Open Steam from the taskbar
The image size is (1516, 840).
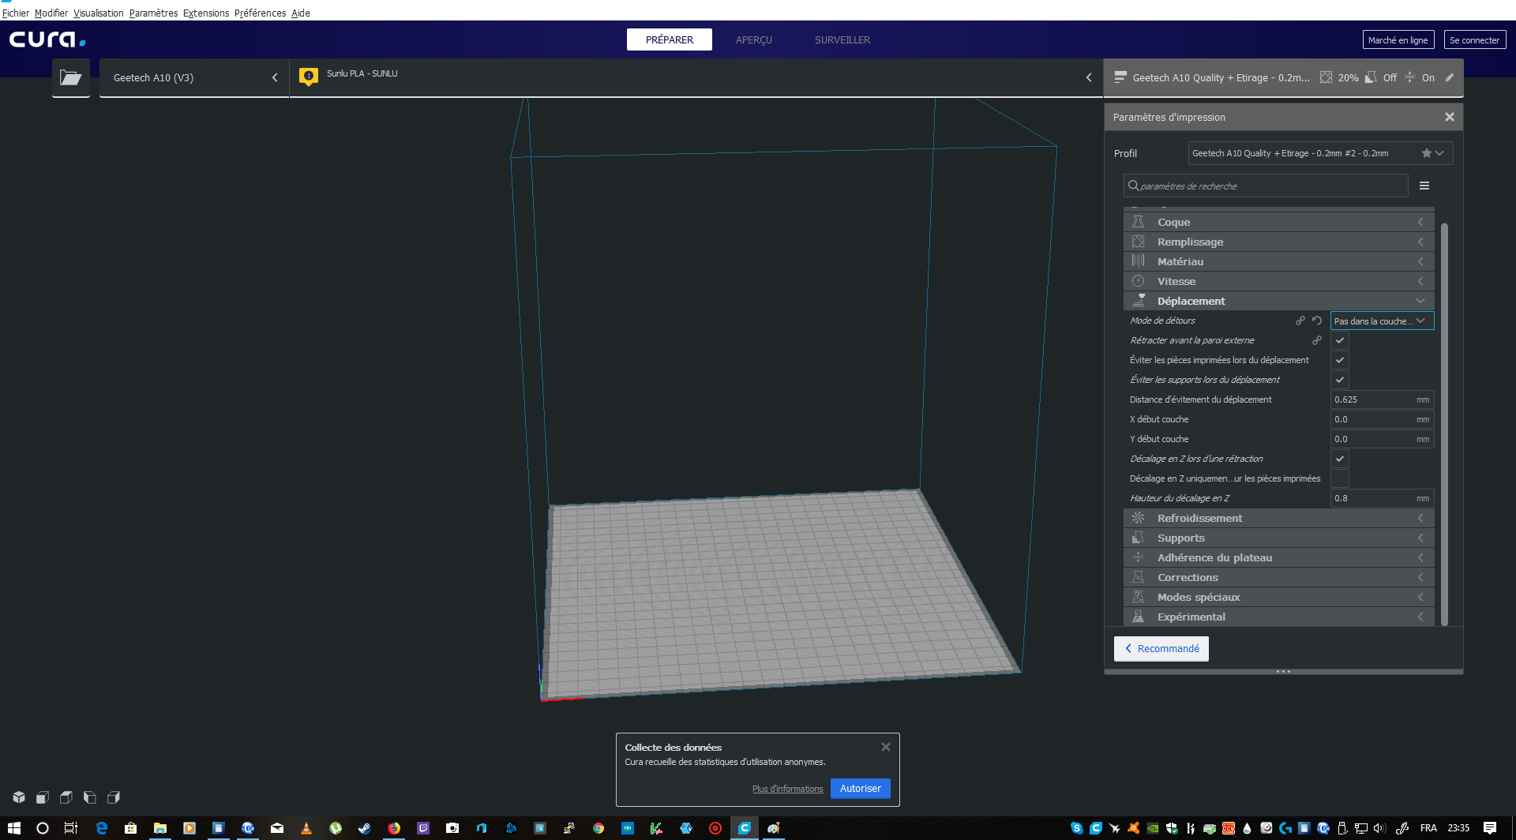365,828
